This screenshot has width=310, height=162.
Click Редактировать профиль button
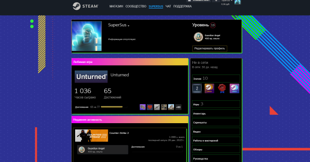[x=209, y=49]
